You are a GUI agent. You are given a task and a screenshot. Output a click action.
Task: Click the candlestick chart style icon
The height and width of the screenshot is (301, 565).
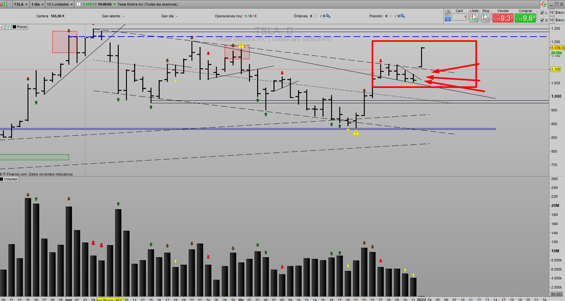[x=3, y=4]
